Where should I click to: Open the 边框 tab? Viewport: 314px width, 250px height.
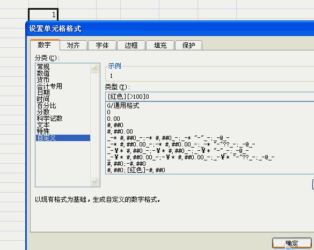pos(131,46)
